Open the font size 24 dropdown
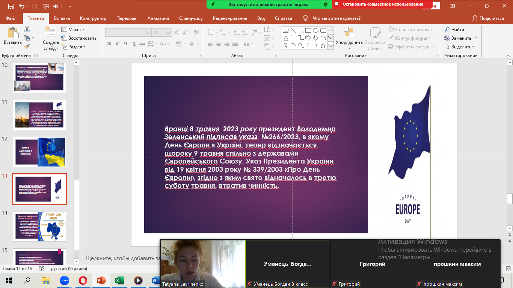The image size is (513, 288). pyautogui.click(x=169, y=33)
